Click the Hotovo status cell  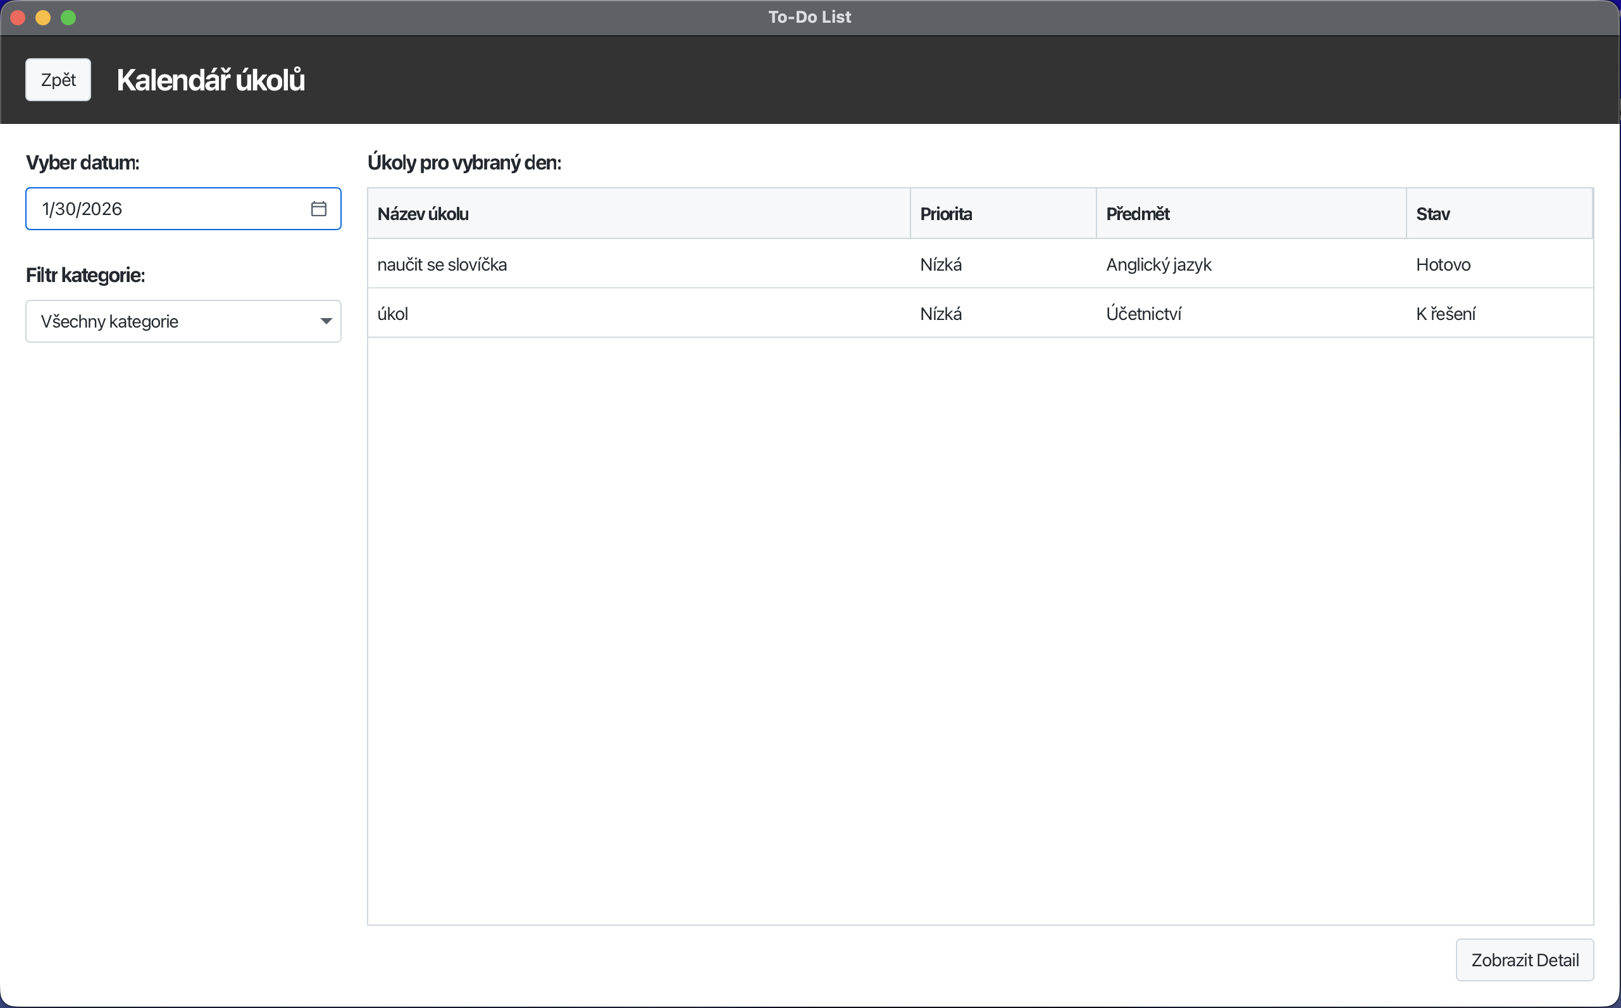pyautogui.click(x=1443, y=265)
